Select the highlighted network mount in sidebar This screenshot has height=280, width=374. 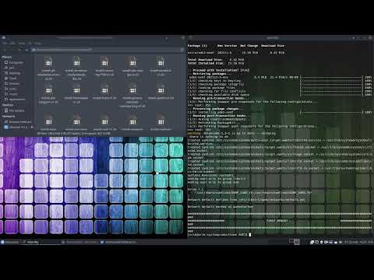point(16,127)
